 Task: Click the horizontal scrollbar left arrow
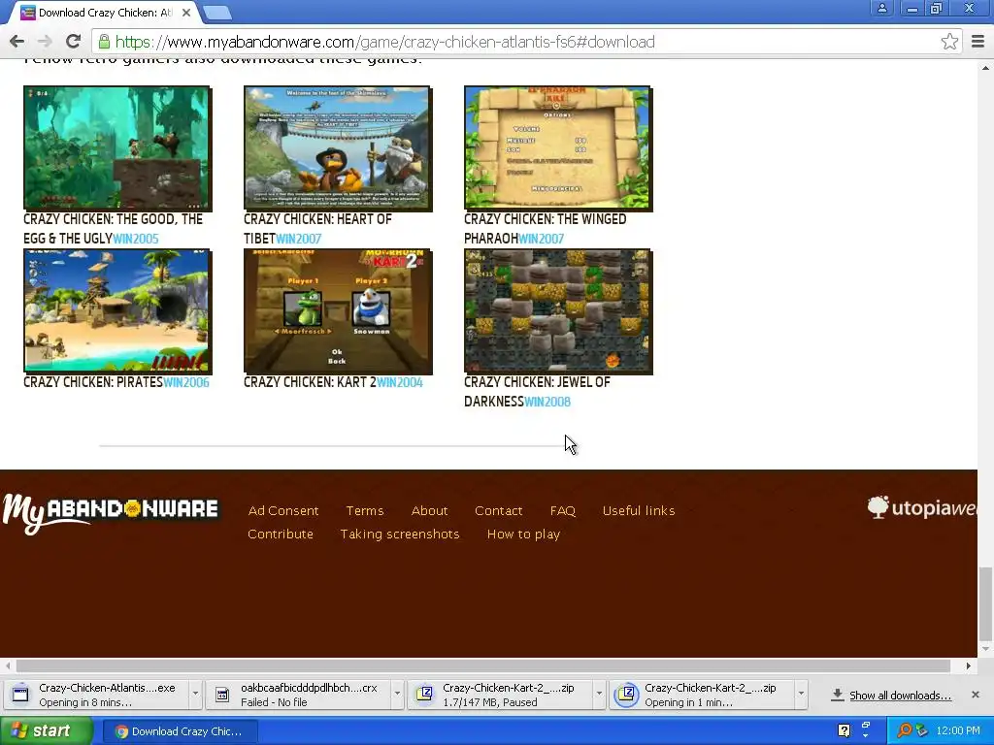click(8, 665)
